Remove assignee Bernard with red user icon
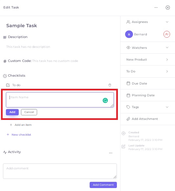Screen dimensions: 175x191 (x=167, y=34)
